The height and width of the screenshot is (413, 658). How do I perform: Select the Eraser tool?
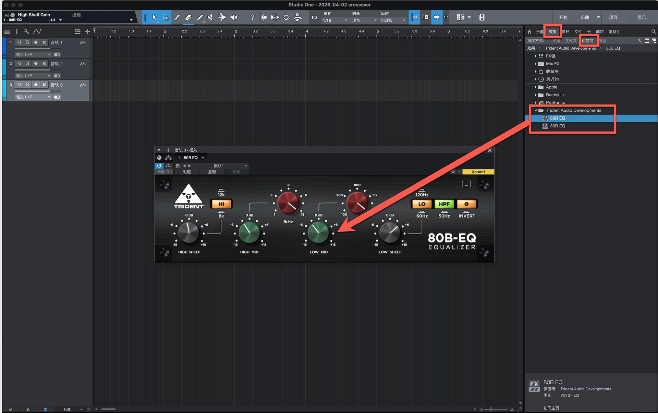[188, 17]
